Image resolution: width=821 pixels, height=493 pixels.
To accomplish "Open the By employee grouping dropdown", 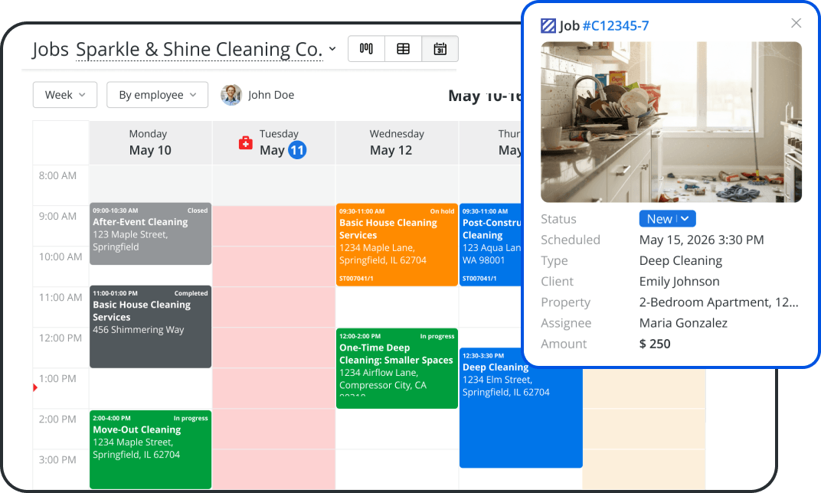I will (157, 95).
